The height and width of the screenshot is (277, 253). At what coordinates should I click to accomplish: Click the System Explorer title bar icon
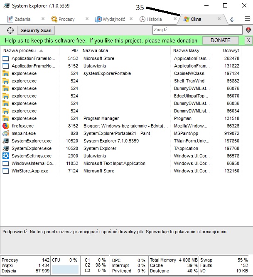(7, 6)
